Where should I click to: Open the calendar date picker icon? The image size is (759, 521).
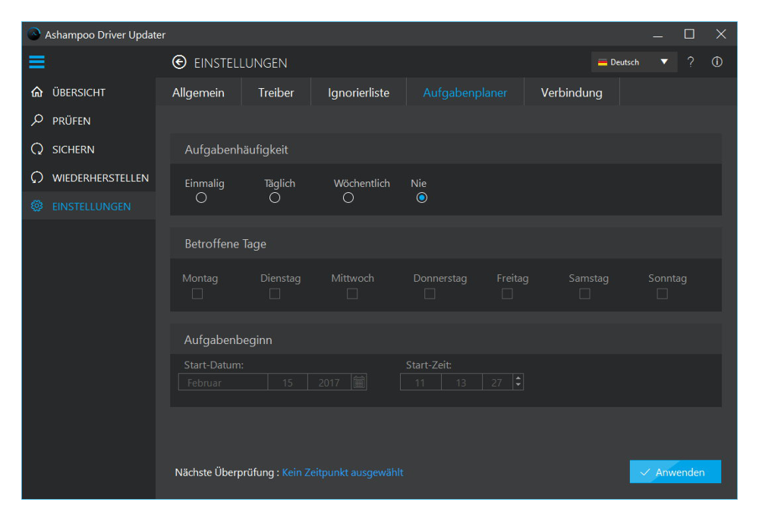[x=360, y=382]
